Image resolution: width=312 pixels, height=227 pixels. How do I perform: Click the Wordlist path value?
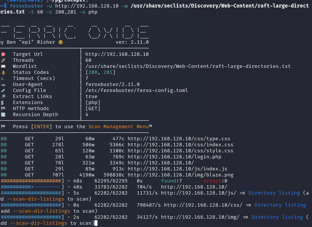(188, 66)
